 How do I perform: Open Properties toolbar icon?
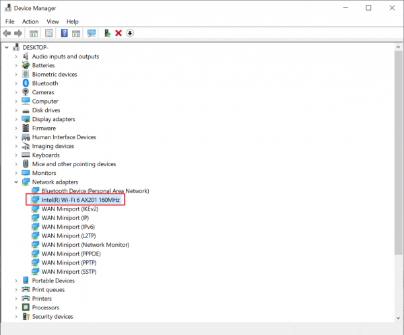tap(48, 33)
